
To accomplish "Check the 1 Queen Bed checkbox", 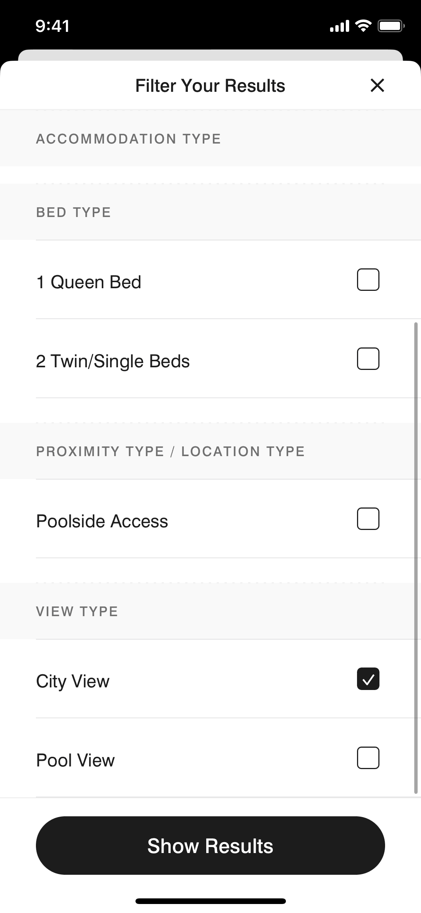I will click(368, 280).
